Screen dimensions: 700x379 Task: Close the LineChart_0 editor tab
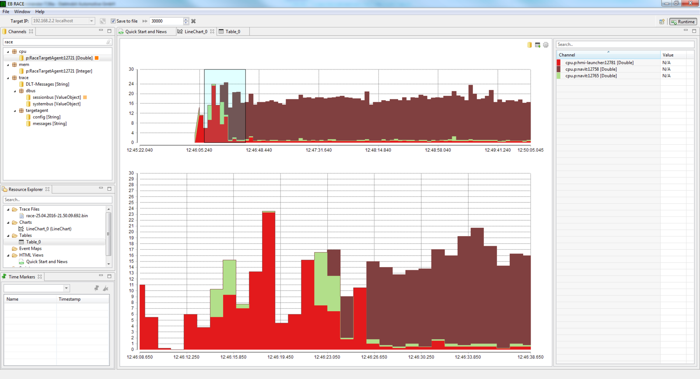212,31
